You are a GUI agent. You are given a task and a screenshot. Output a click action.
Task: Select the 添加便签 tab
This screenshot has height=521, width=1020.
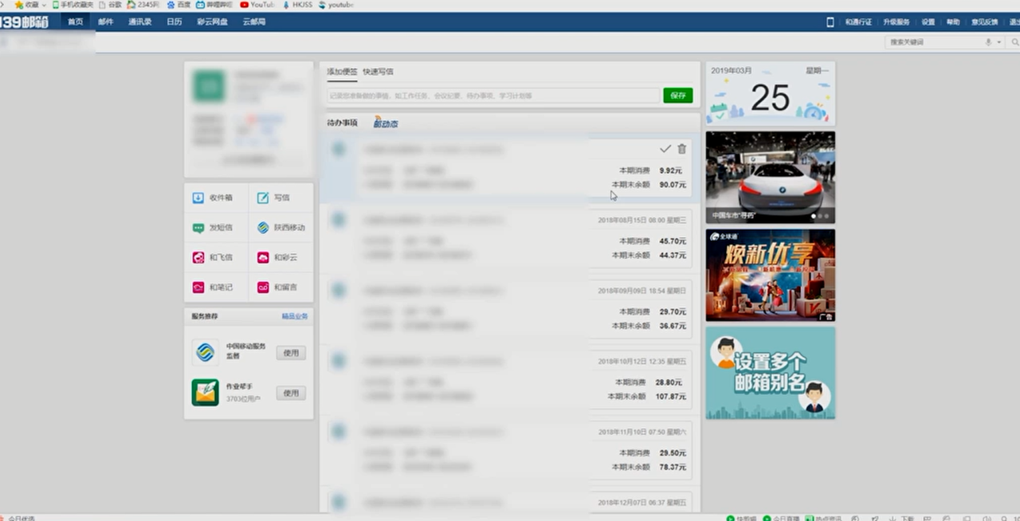[342, 72]
